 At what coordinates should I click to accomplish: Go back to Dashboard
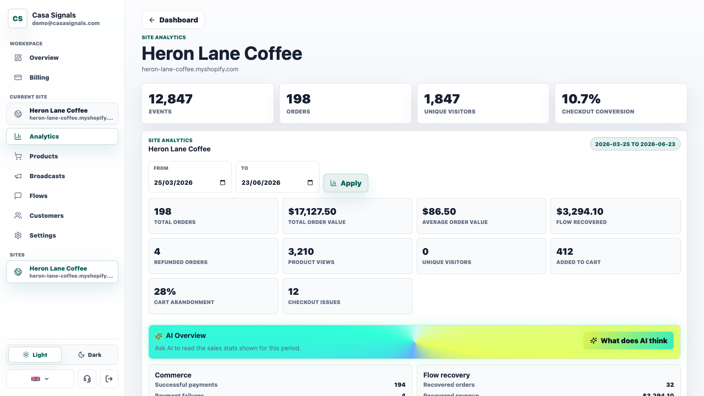173,20
